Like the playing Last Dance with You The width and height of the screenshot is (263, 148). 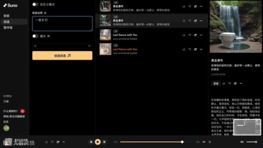184,50
